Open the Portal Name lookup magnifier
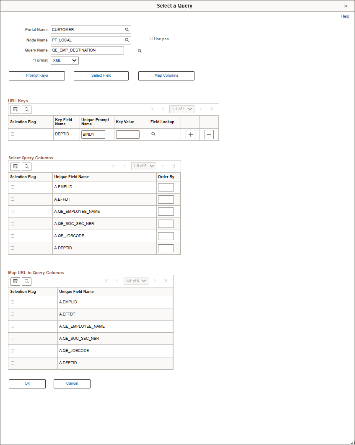The height and width of the screenshot is (445, 355). (x=127, y=29)
